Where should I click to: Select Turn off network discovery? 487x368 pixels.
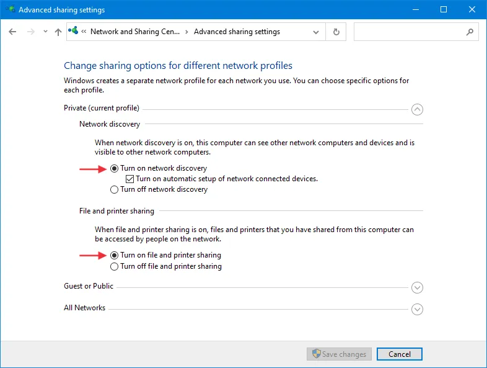114,189
